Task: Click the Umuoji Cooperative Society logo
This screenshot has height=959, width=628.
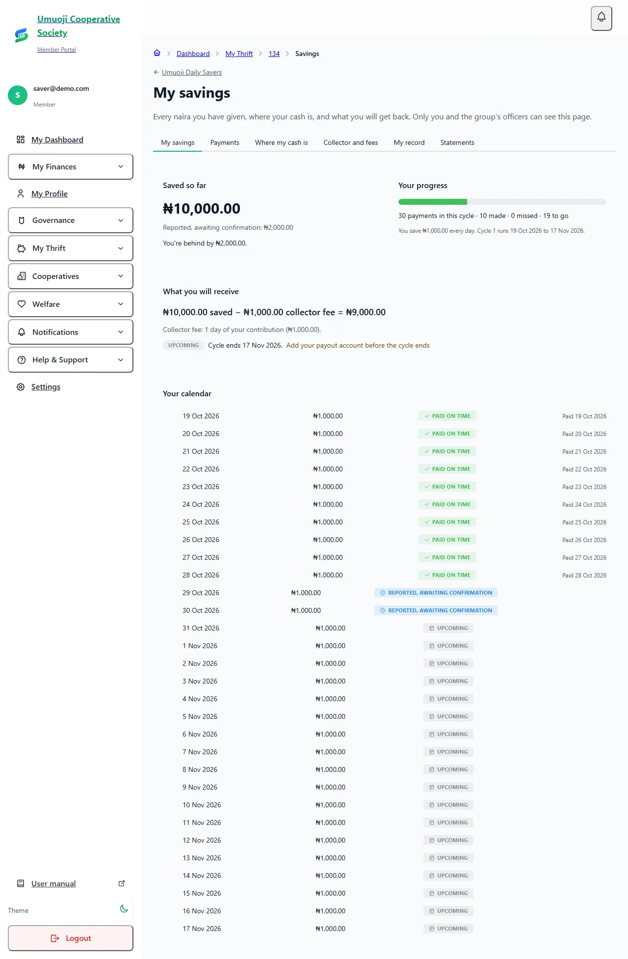Action: (21, 35)
